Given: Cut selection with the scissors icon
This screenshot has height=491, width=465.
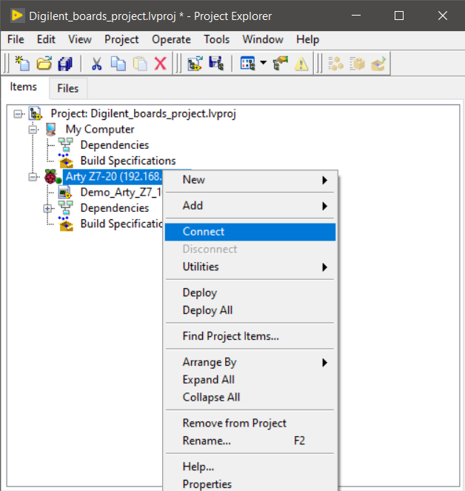Looking at the screenshot, I should pos(96,64).
